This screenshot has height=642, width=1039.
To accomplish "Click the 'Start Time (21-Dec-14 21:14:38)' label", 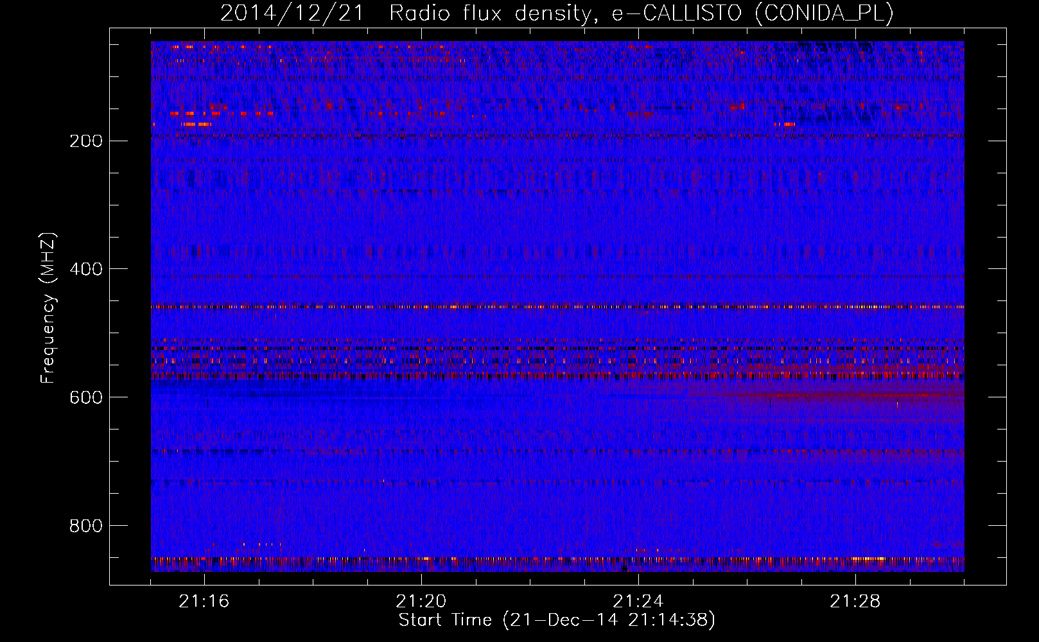I will click(557, 620).
